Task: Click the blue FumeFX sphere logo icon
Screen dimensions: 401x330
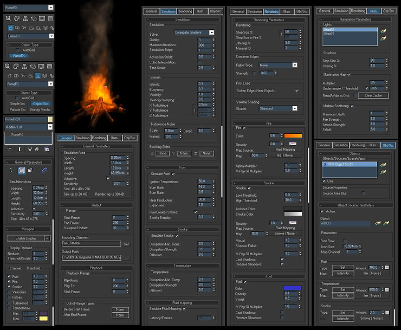Action: click(44, 170)
